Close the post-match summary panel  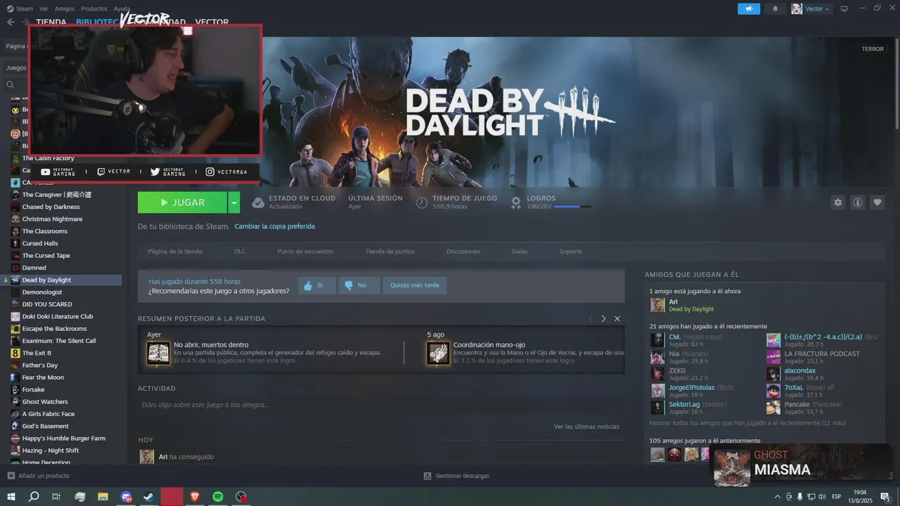click(617, 318)
